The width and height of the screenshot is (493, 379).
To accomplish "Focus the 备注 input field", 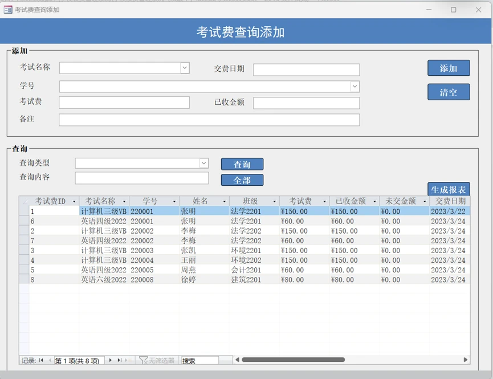I will (x=209, y=120).
